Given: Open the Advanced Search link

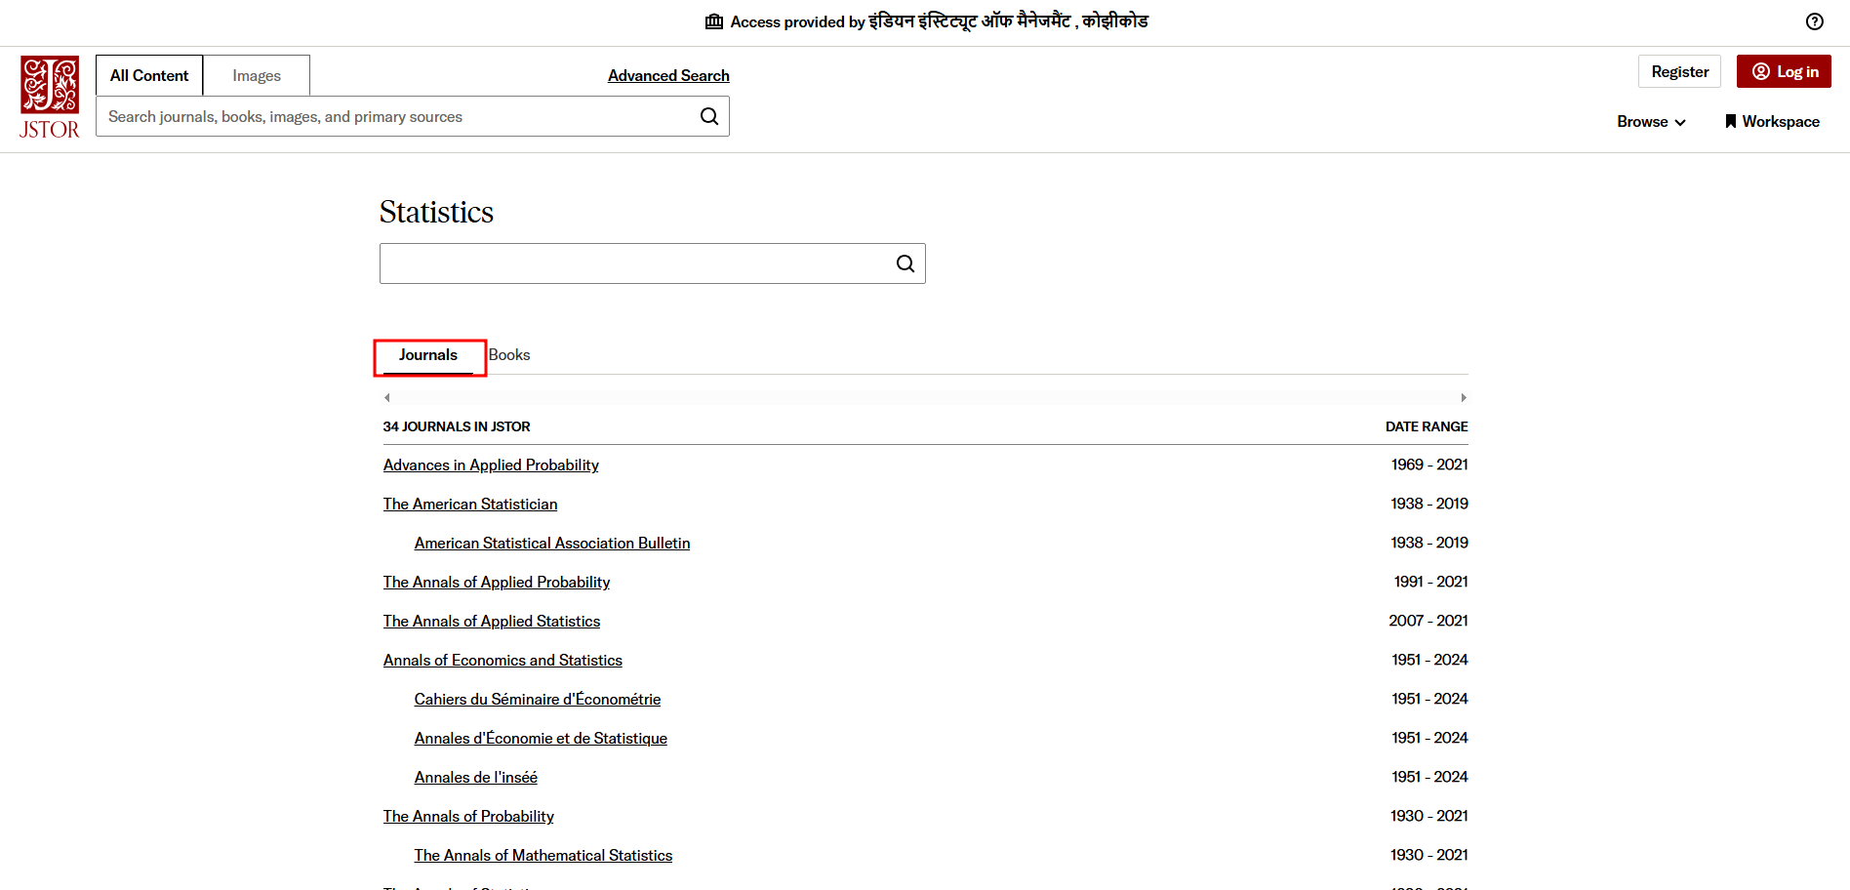Looking at the screenshot, I should [x=668, y=75].
